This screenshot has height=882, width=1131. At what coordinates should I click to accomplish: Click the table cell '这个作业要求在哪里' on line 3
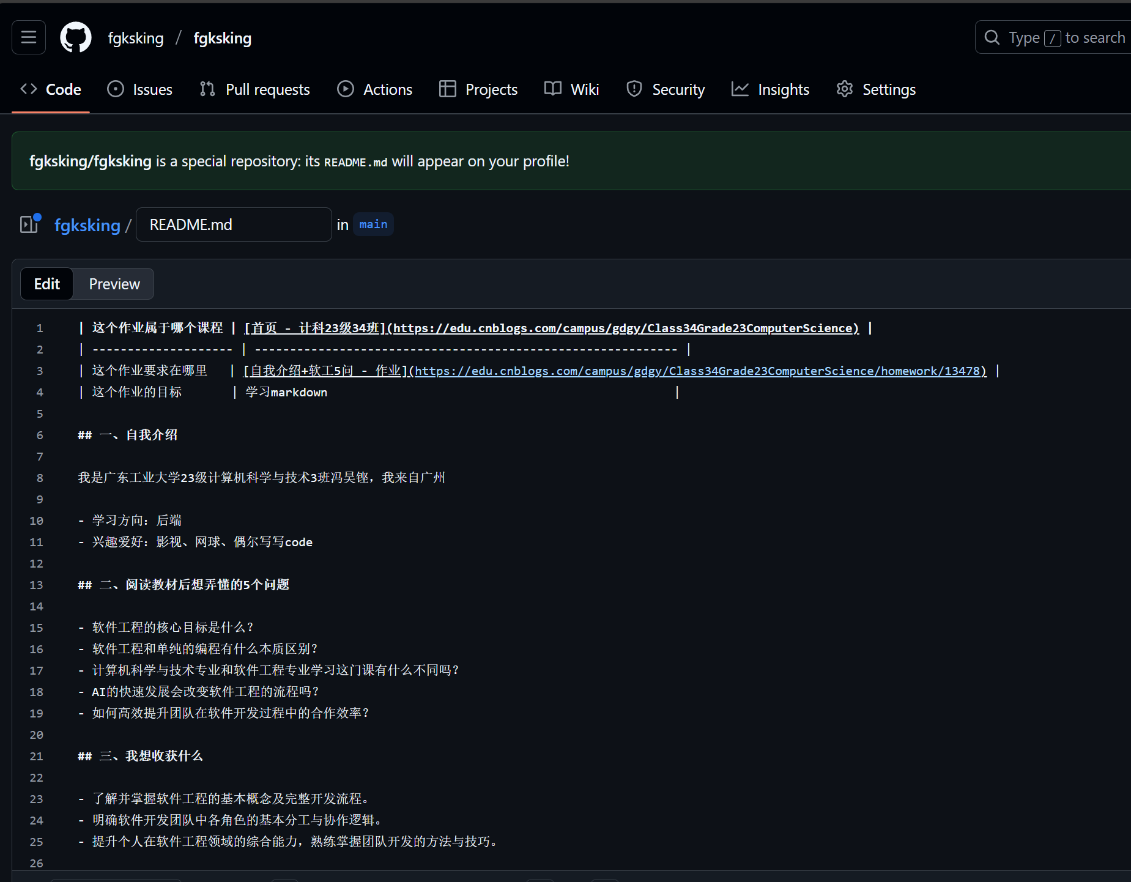click(x=149, y=371)
